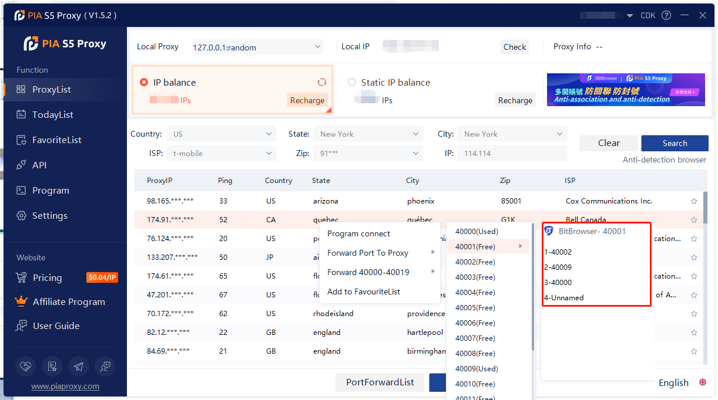Open the PortForwardList button
The height and width of the screenshot is (400, 718).
pyautogui.click(x=380, y=382)
